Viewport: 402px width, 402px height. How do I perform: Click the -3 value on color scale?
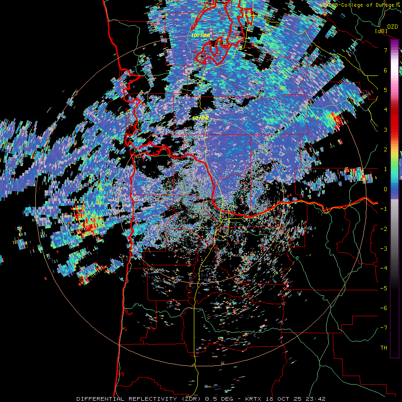tap(384, 249)
